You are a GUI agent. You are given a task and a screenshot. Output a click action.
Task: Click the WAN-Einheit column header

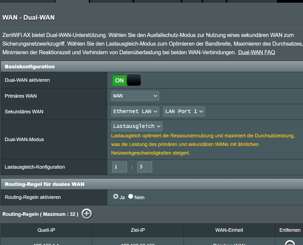coord(229,230)
